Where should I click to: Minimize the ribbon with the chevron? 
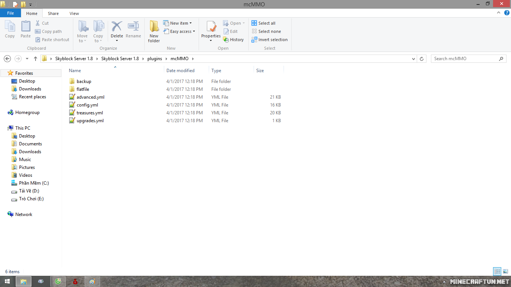tap(499, 13)
